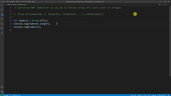Click Synchronize Changes icon in status bar
171x96 pixels.
(x=11, y=95)
